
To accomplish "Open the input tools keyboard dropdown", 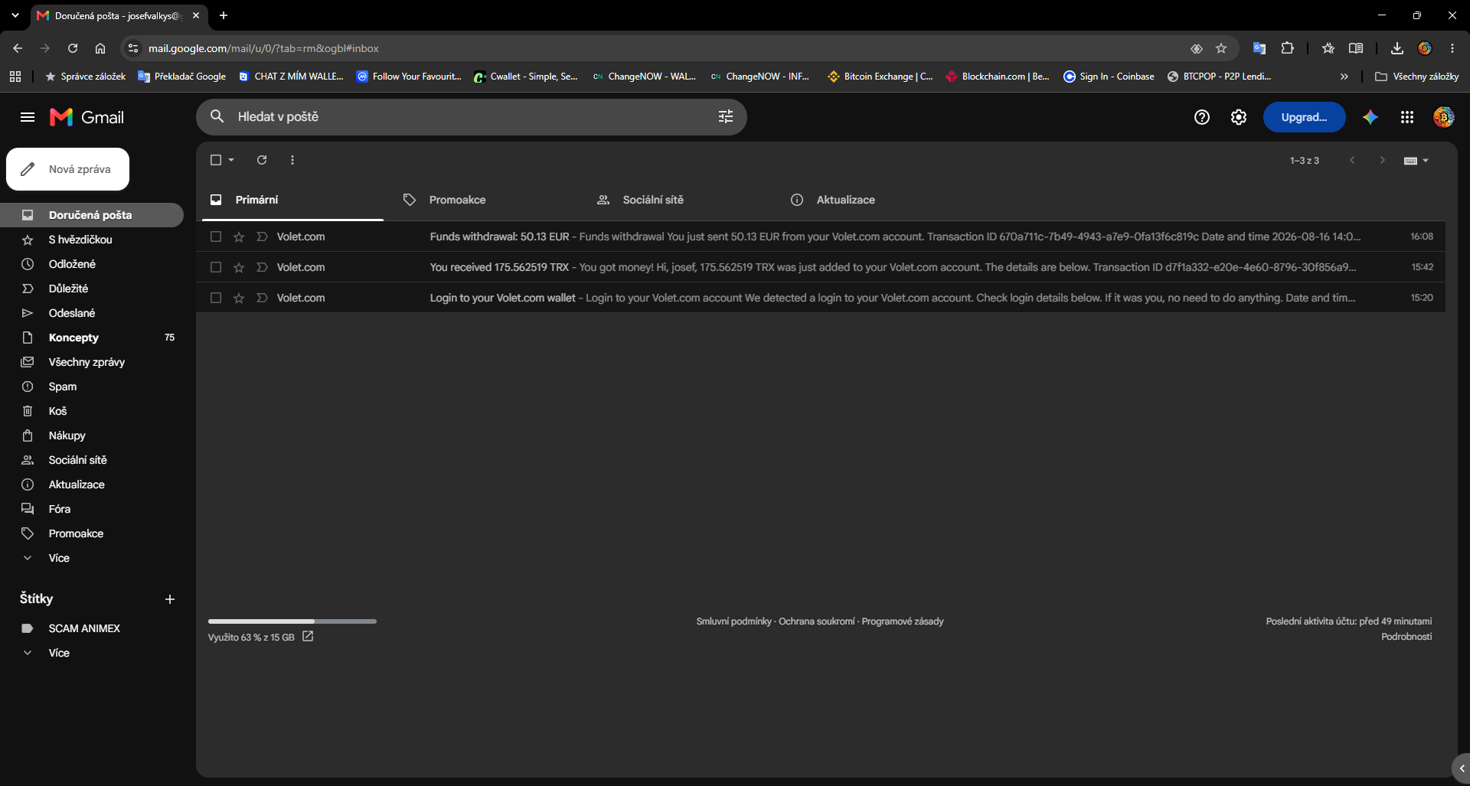I will pos(1416,160).
